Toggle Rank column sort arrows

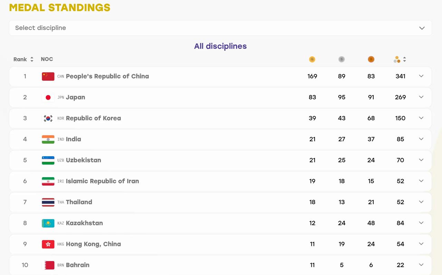32,59
